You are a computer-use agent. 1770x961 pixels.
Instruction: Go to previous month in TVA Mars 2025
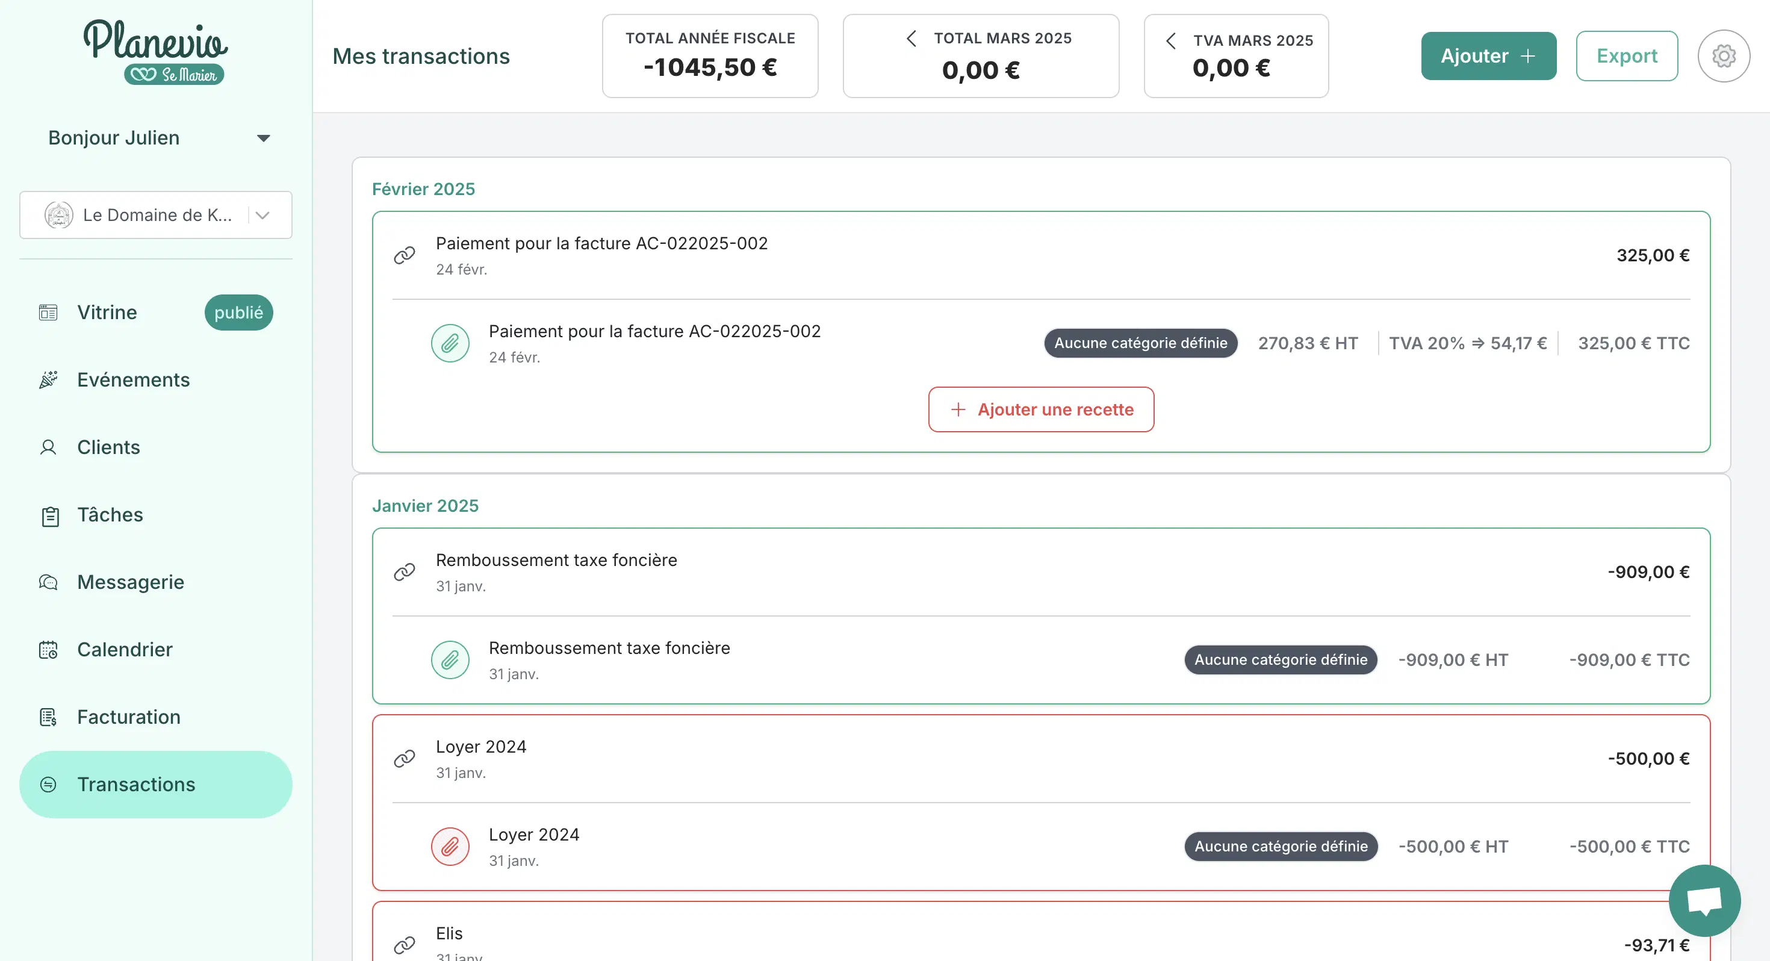tap(1171, 41)
